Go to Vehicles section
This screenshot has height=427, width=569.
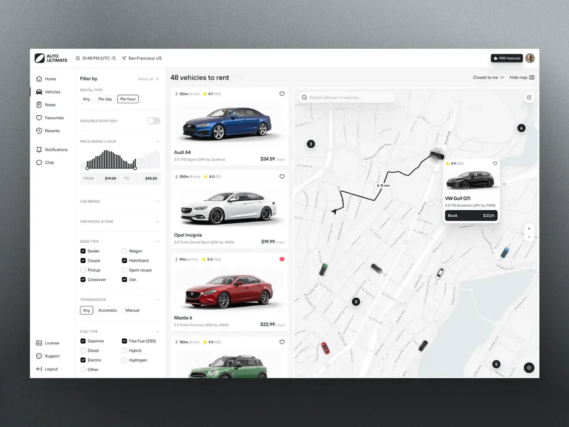[48, 92]
